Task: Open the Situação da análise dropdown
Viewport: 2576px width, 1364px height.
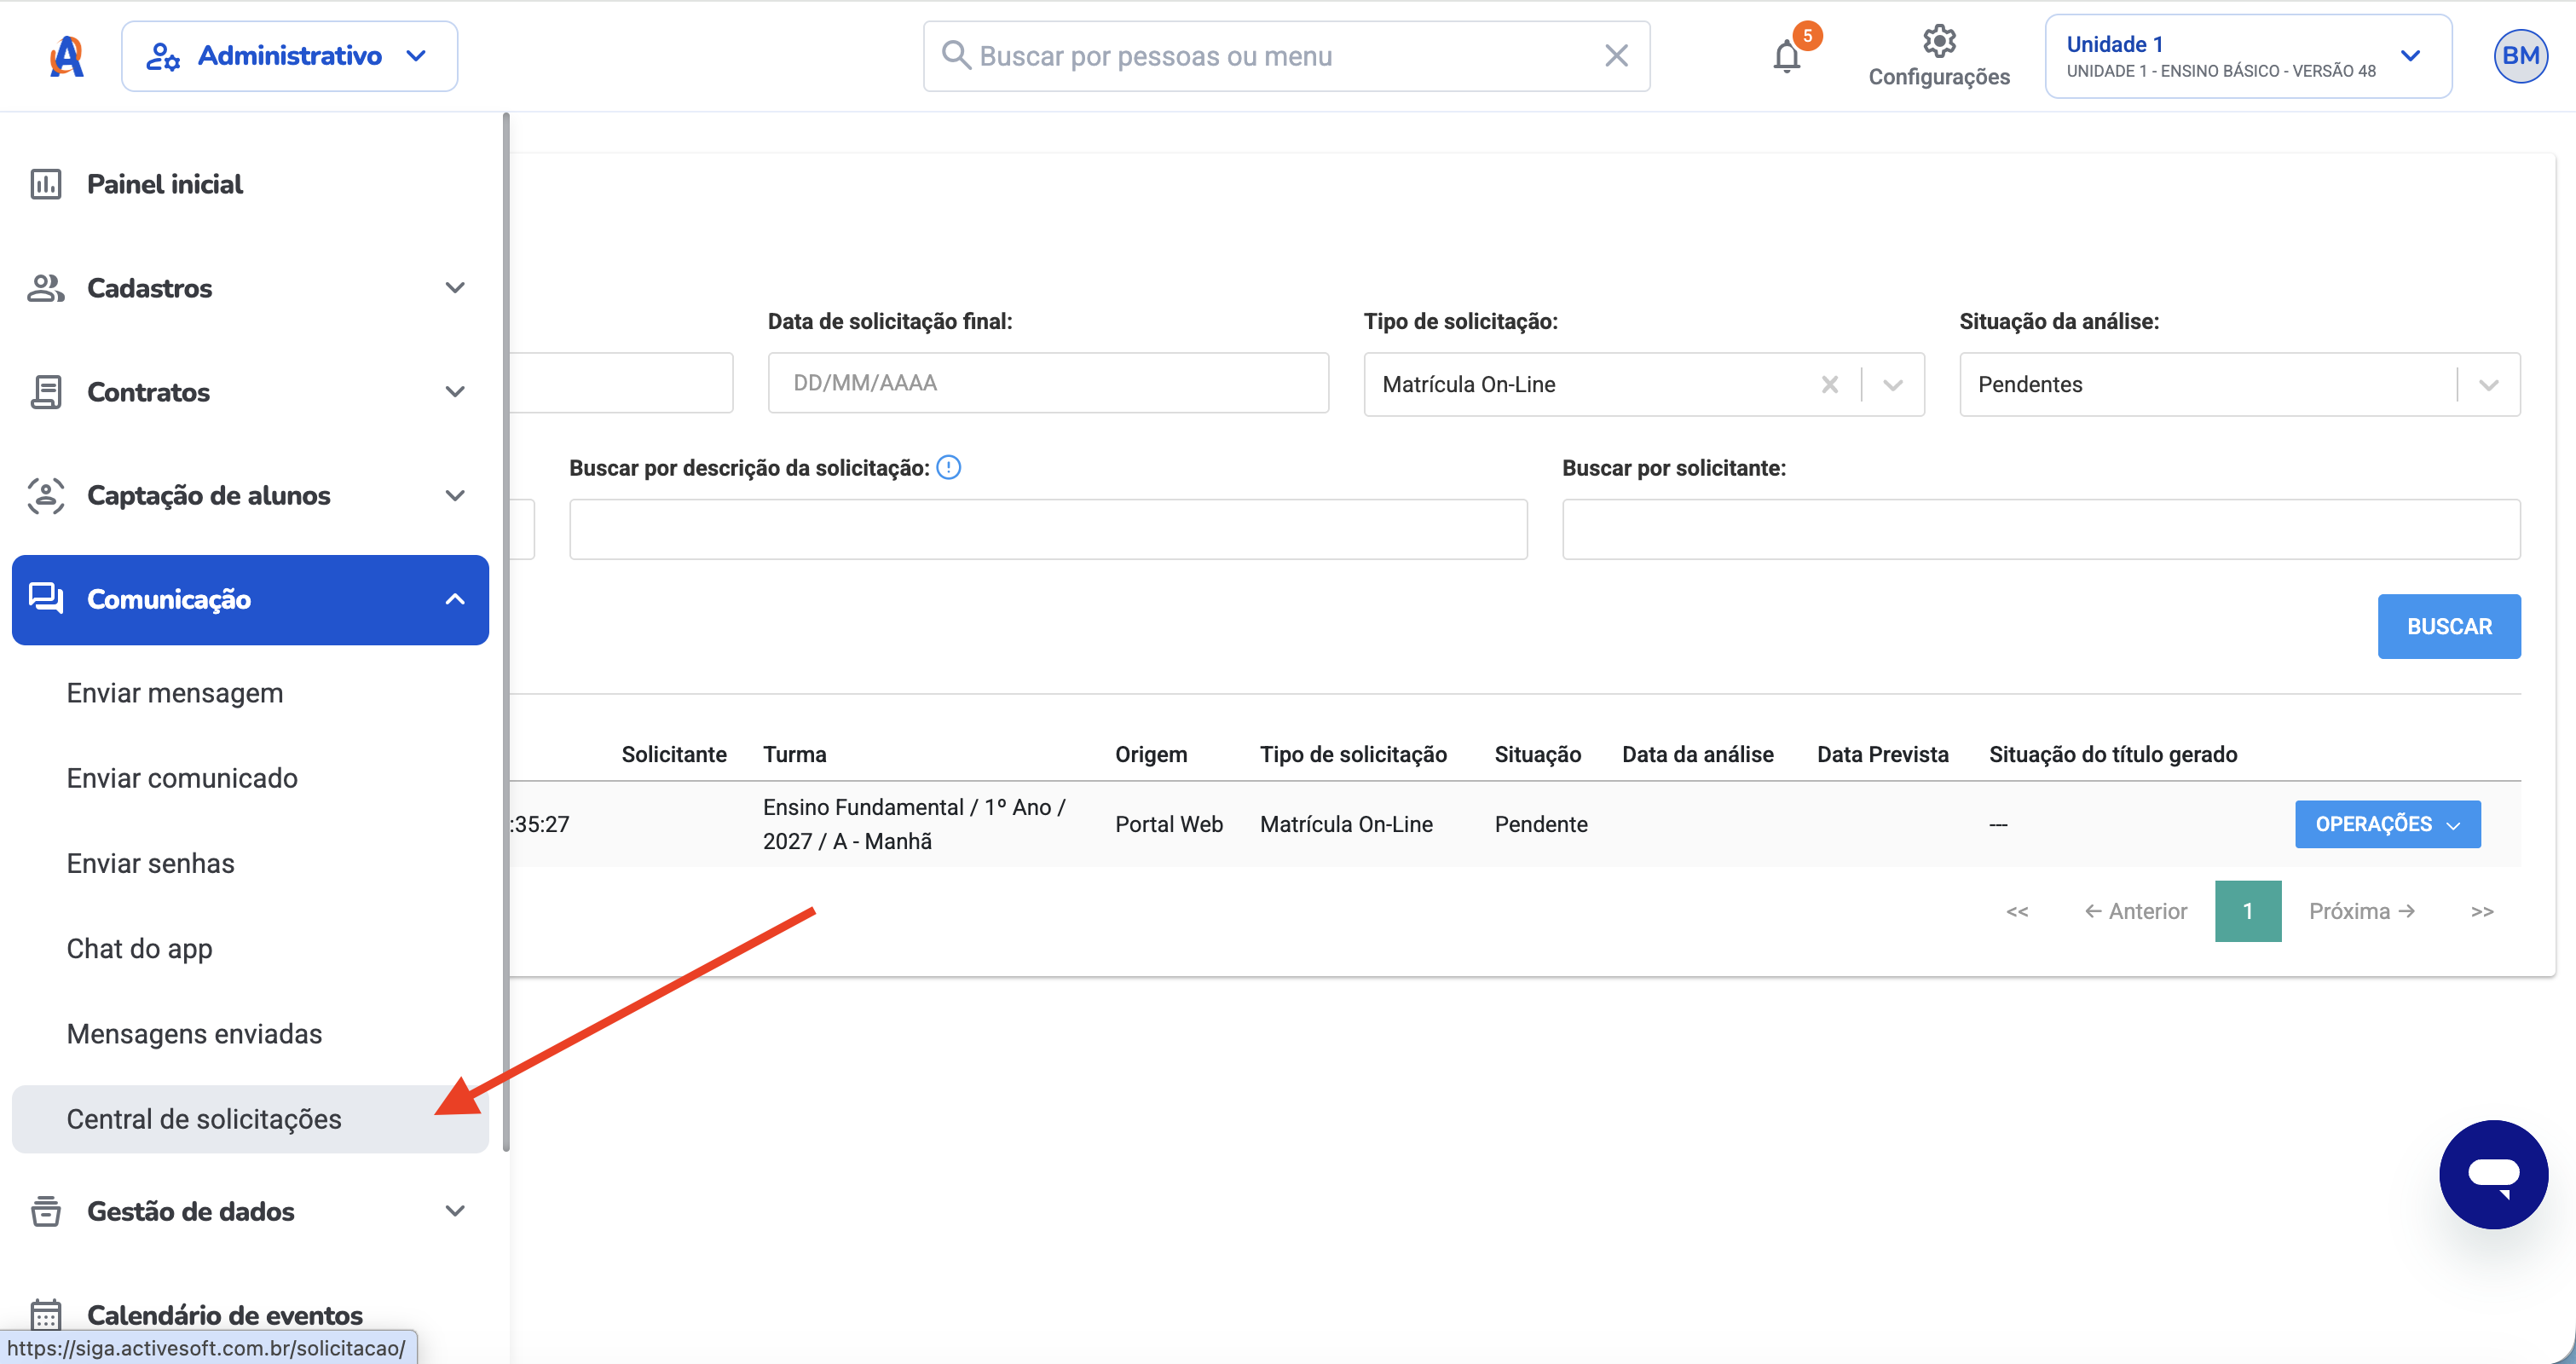Action: (x=2240, y=384)
